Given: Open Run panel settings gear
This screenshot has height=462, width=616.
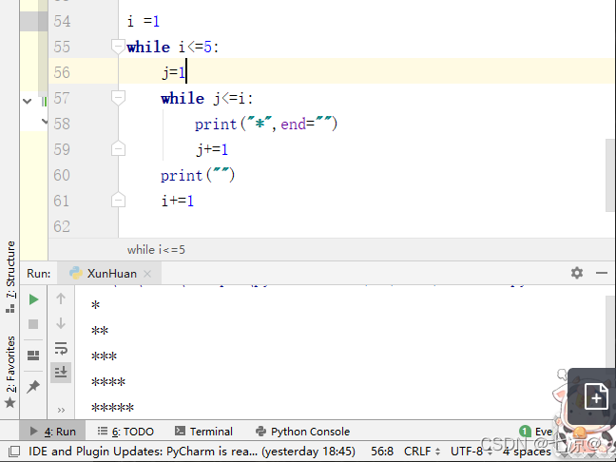Looking at the screenshot, I should coord(577,273).
